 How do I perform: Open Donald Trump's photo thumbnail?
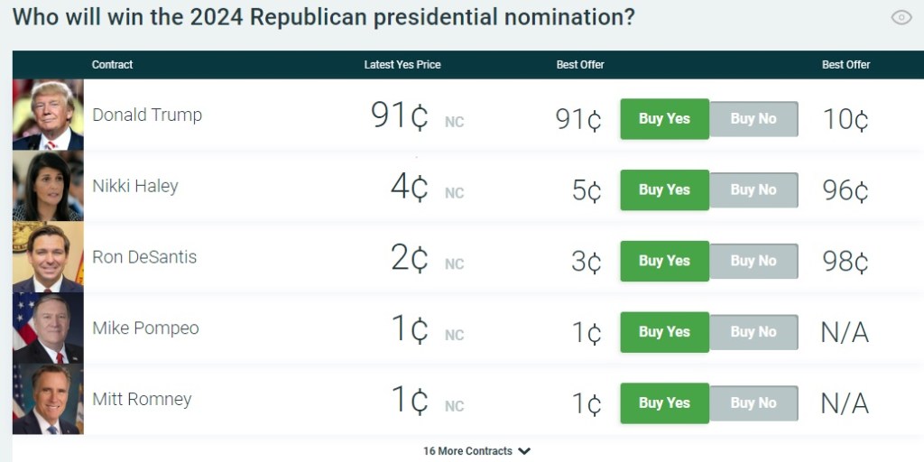48,115
